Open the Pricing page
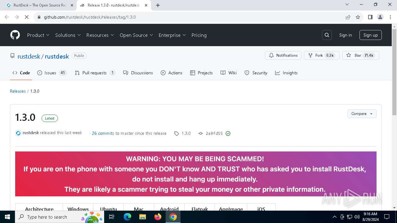 (199, 35)
